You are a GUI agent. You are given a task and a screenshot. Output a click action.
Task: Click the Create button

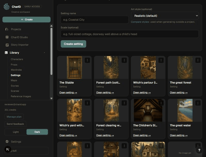click(x=26, y=19)
